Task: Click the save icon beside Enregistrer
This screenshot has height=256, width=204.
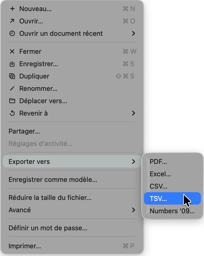Action: click(x=12, y=64)
